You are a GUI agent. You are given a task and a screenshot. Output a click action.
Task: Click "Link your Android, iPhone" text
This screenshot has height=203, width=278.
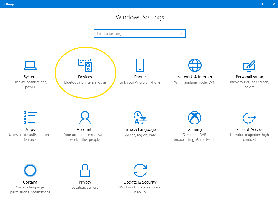(140, 82)
